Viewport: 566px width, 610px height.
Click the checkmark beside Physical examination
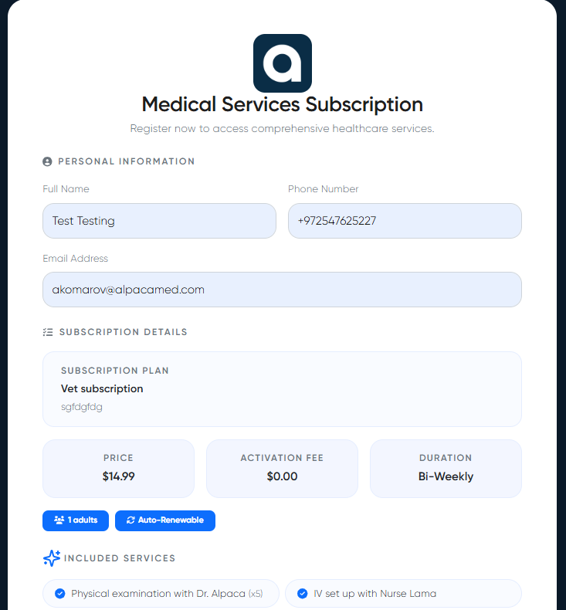tap(60, 594)
